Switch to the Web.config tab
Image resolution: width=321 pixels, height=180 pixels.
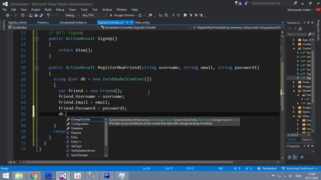coord(142,22)
